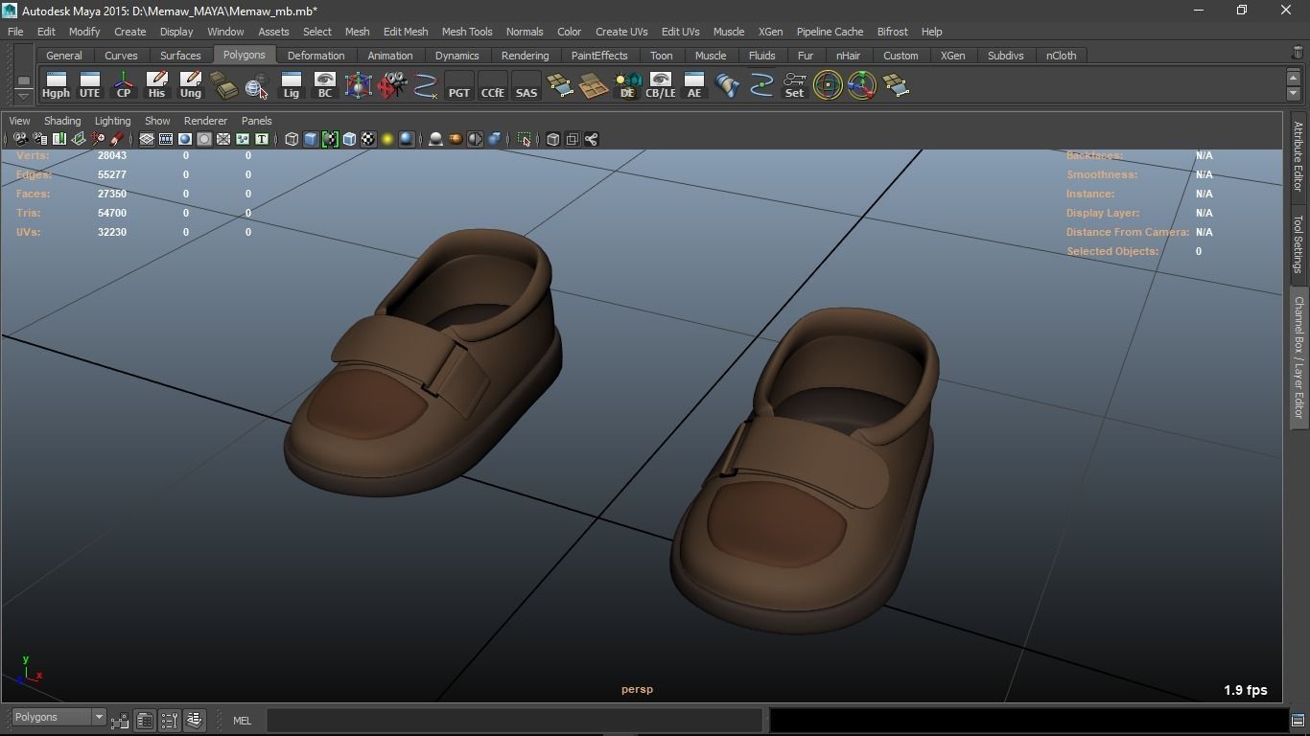Open the viewport Shading menu
This screenshot has width=1310, height=736.
[x=62, y=121]
